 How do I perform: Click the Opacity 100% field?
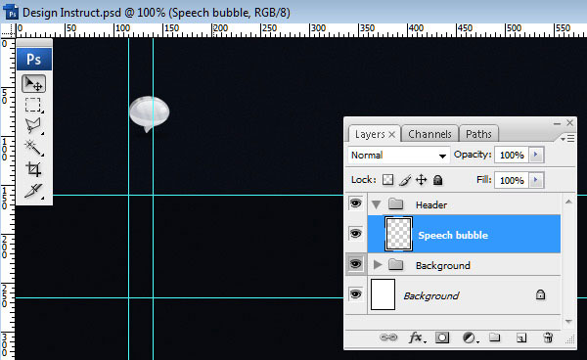coord(512,155)
